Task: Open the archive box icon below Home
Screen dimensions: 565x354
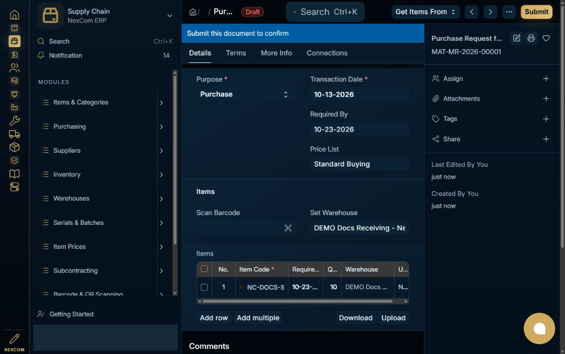Action: pyautogui.click(x=14, y=28)
